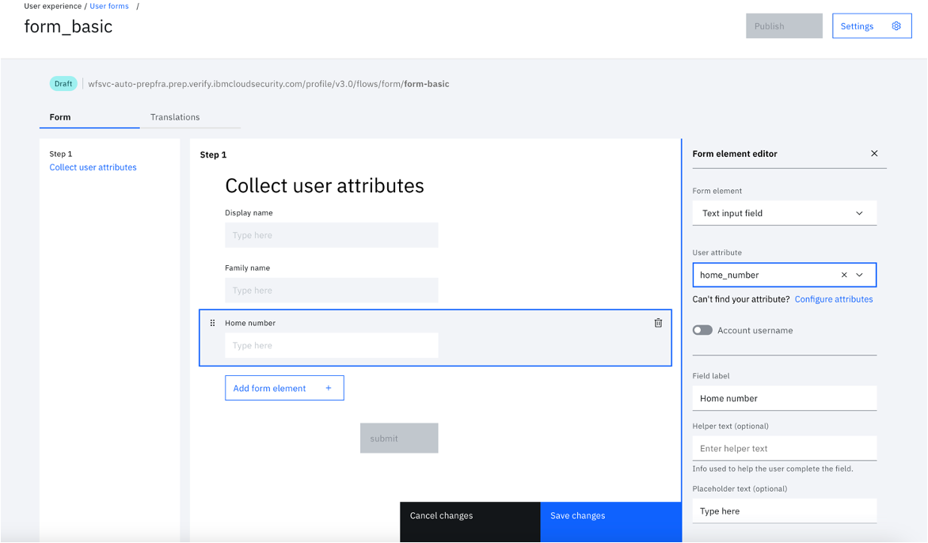928x543 pixels.
Task: Click the Collect user attributes heading
Action: click(x=325, y=186)
